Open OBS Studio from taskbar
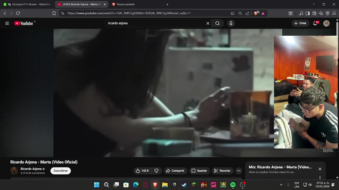Screen dimensions: 339x190 click(x=243, y=185)
